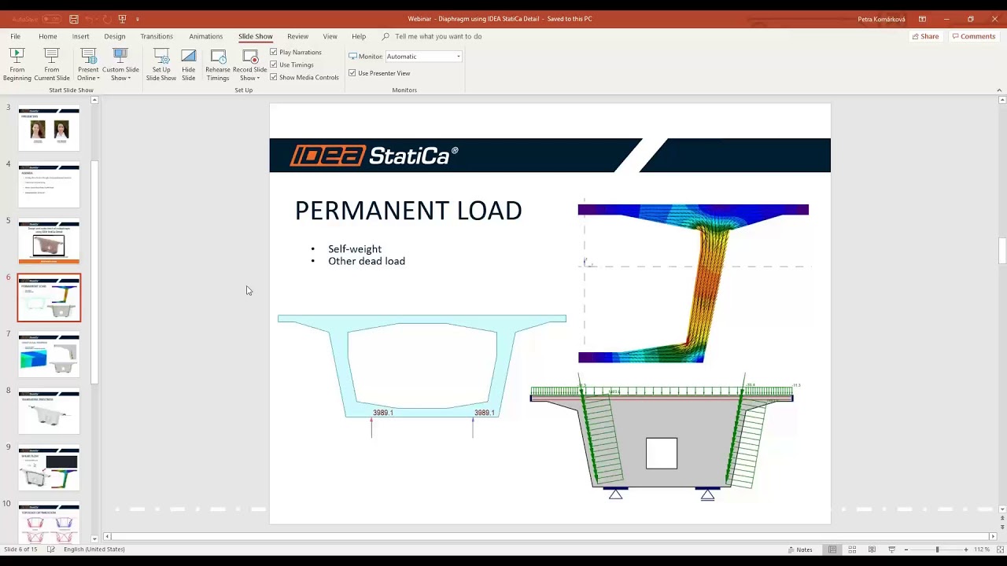Select slide 4 thumbnail
The height and width of the screenshot is (566, 1007).
(49, 185)
